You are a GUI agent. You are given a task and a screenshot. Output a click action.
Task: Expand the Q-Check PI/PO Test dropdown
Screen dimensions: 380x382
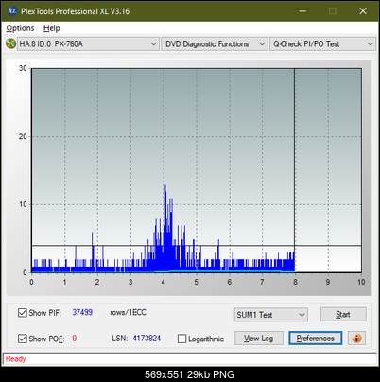(x=322, y=43)
